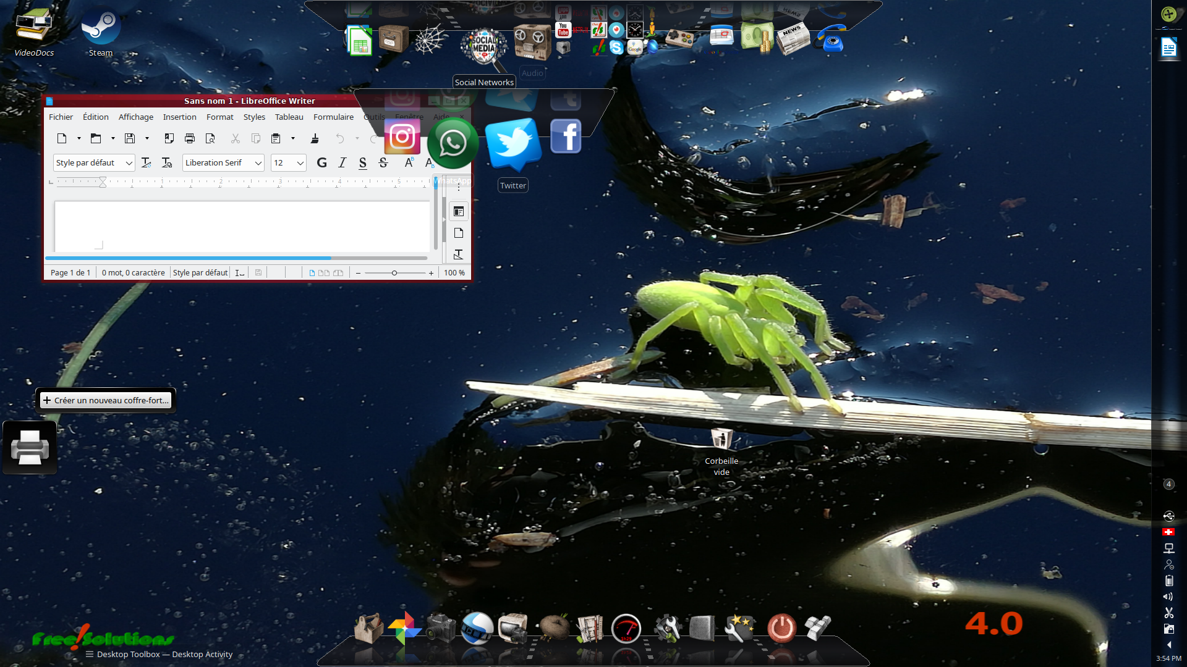
Task: Click Desktop Toolbox Desktop Activity label
Action: click(x=164, y=654)
